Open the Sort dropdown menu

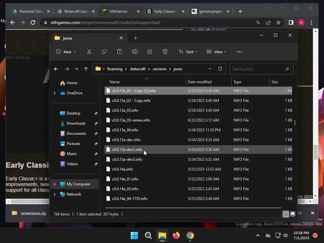(188, 52)
